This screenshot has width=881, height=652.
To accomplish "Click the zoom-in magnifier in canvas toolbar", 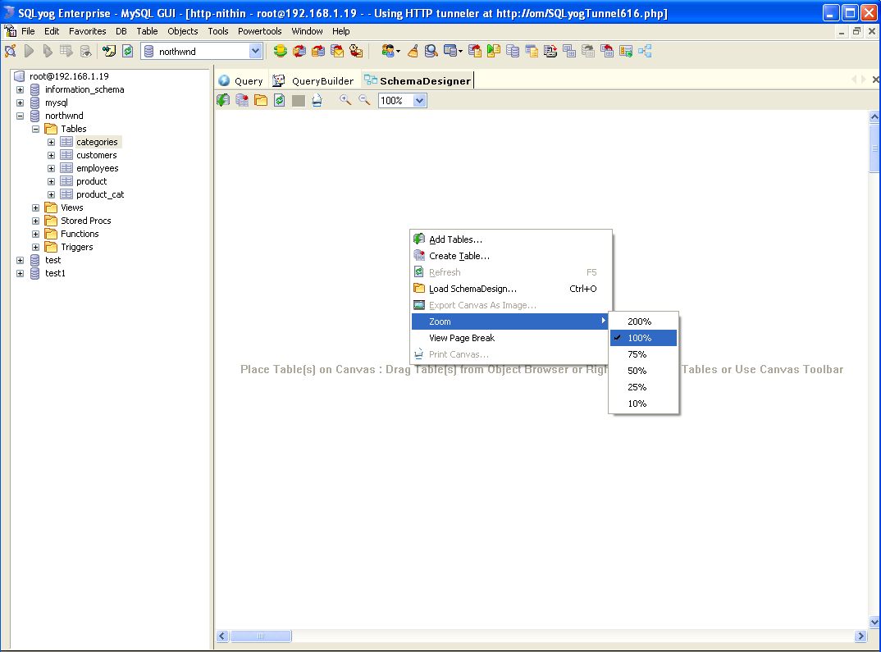I will pyautogui.click(x=345, y=100).
